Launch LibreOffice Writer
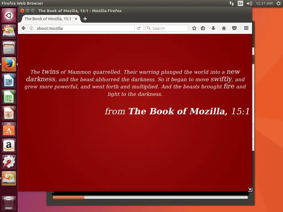 click(x=9, y=81)
